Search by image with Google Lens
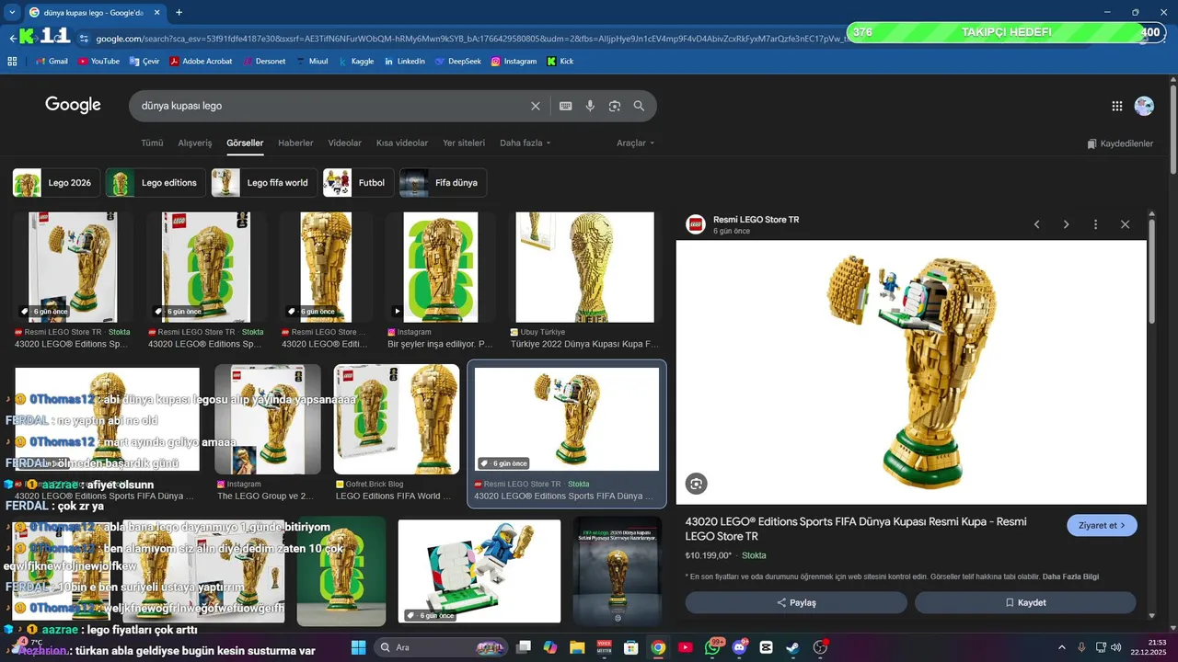 [x=615, y=106]
